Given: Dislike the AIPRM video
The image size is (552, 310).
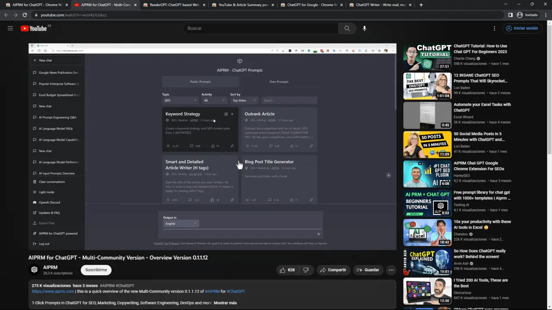Looking at the screenshot, I should (x=306, y=270).
